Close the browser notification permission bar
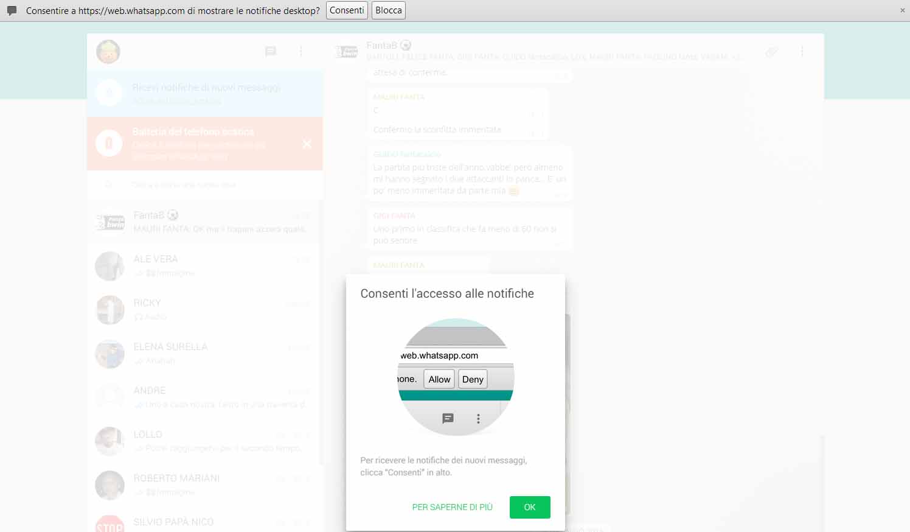Image resolution: width=910 pixels, height=532 pixels. (902, 10)
